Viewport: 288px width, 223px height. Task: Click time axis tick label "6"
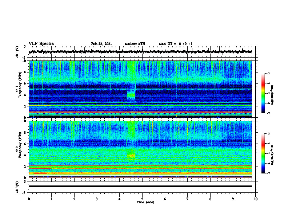[x=165, y=199]
